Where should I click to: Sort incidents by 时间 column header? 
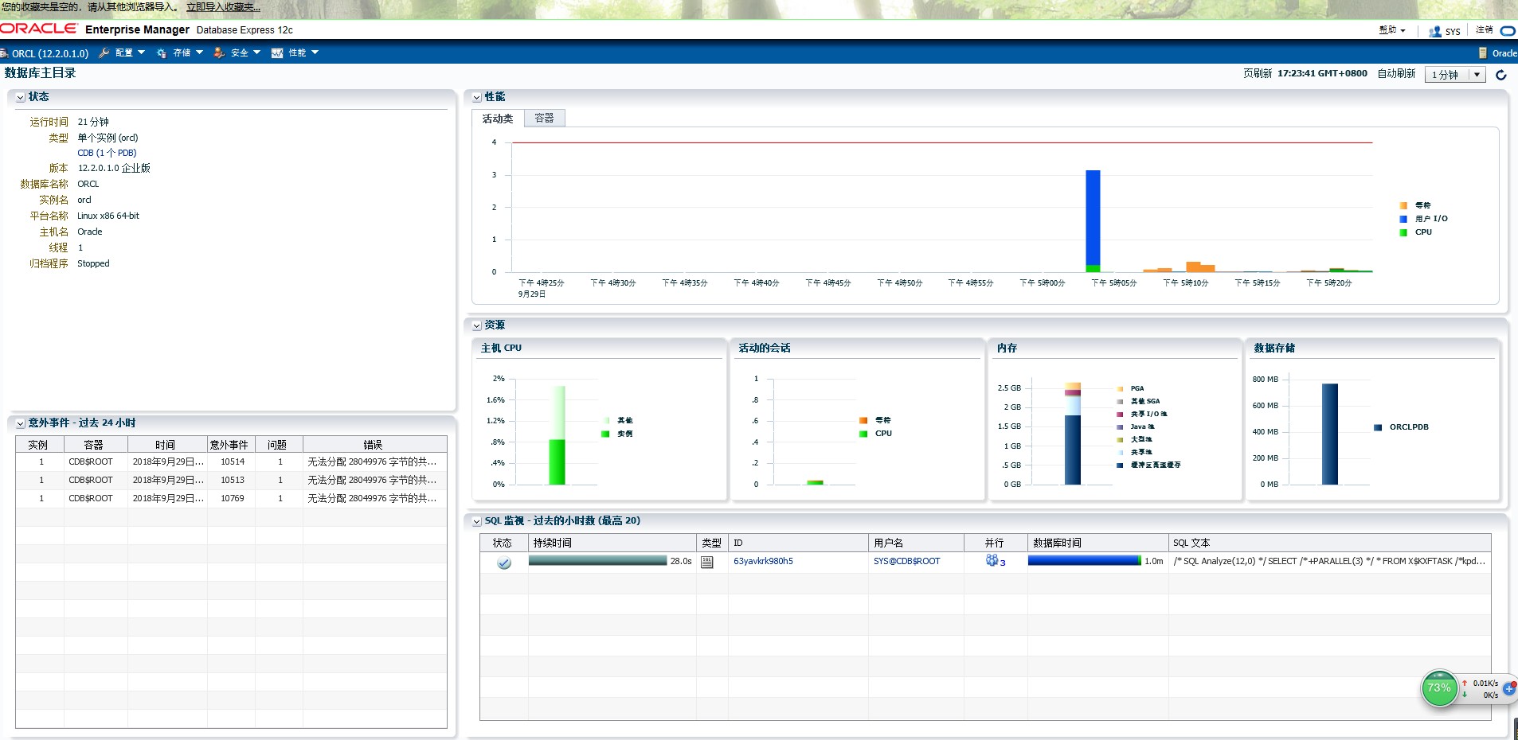(x=166, y=445)
